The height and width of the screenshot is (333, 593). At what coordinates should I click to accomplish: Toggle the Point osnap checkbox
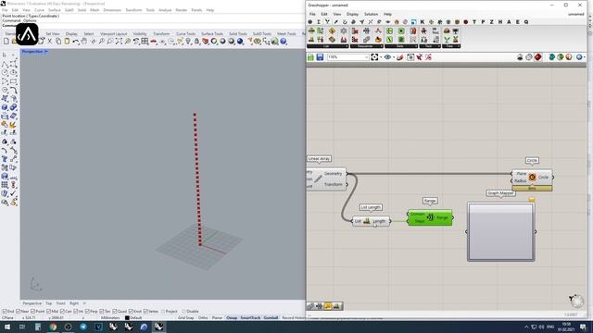point(33,312)
